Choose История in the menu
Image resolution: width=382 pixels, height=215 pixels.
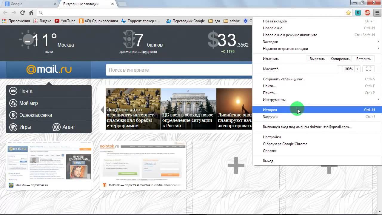click(x=317, y=110)
